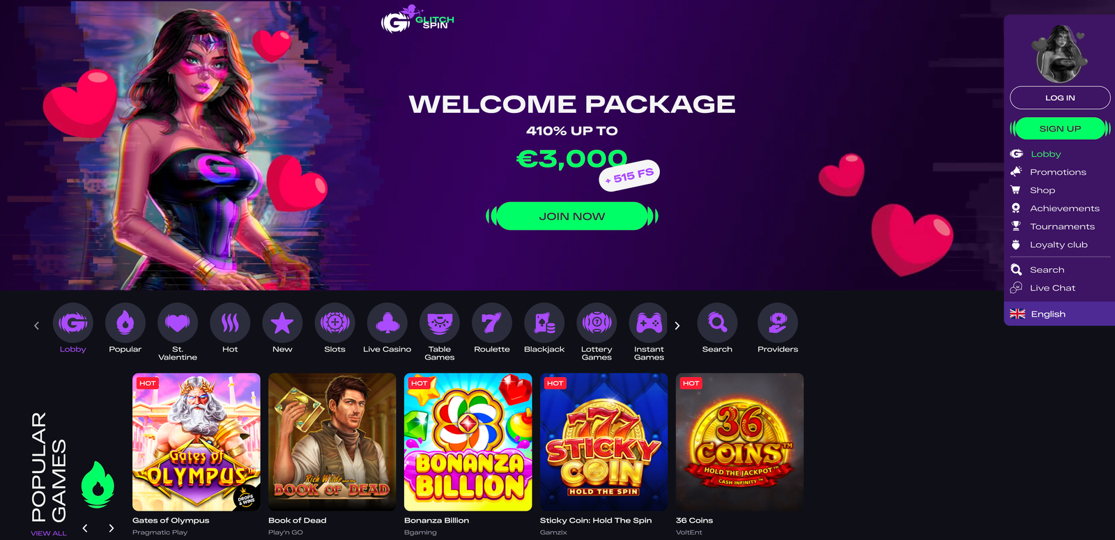Open the Roulette seven icon

click(x=492, y=323)
